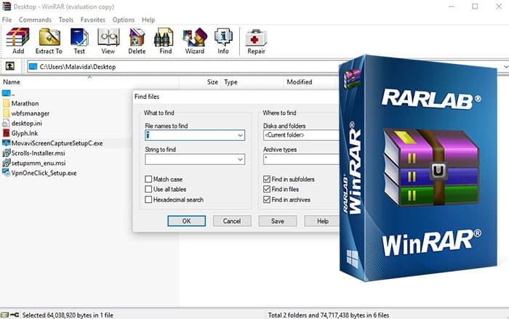Click the View file toolbar icon
509x319 pixels.
click(x=108, y=37)
